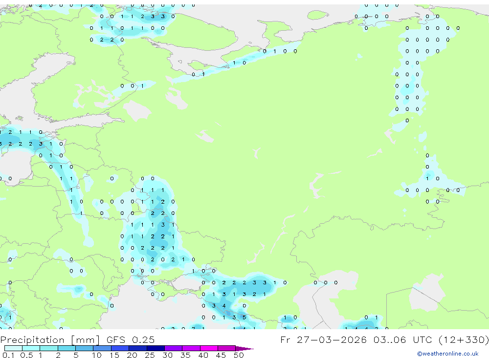Image resolution: width=489 pixels, height=358 pixels.
Task: Pick the 10–15 mm legend swatch
Action: pyautogui.click(x=102, y=348)
